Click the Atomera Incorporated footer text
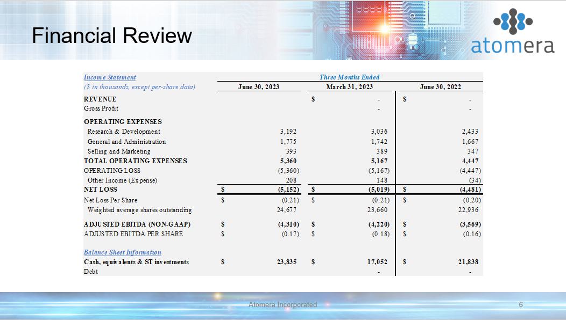The height and width of the screenshot is (320, 566). tap(282, 305)
